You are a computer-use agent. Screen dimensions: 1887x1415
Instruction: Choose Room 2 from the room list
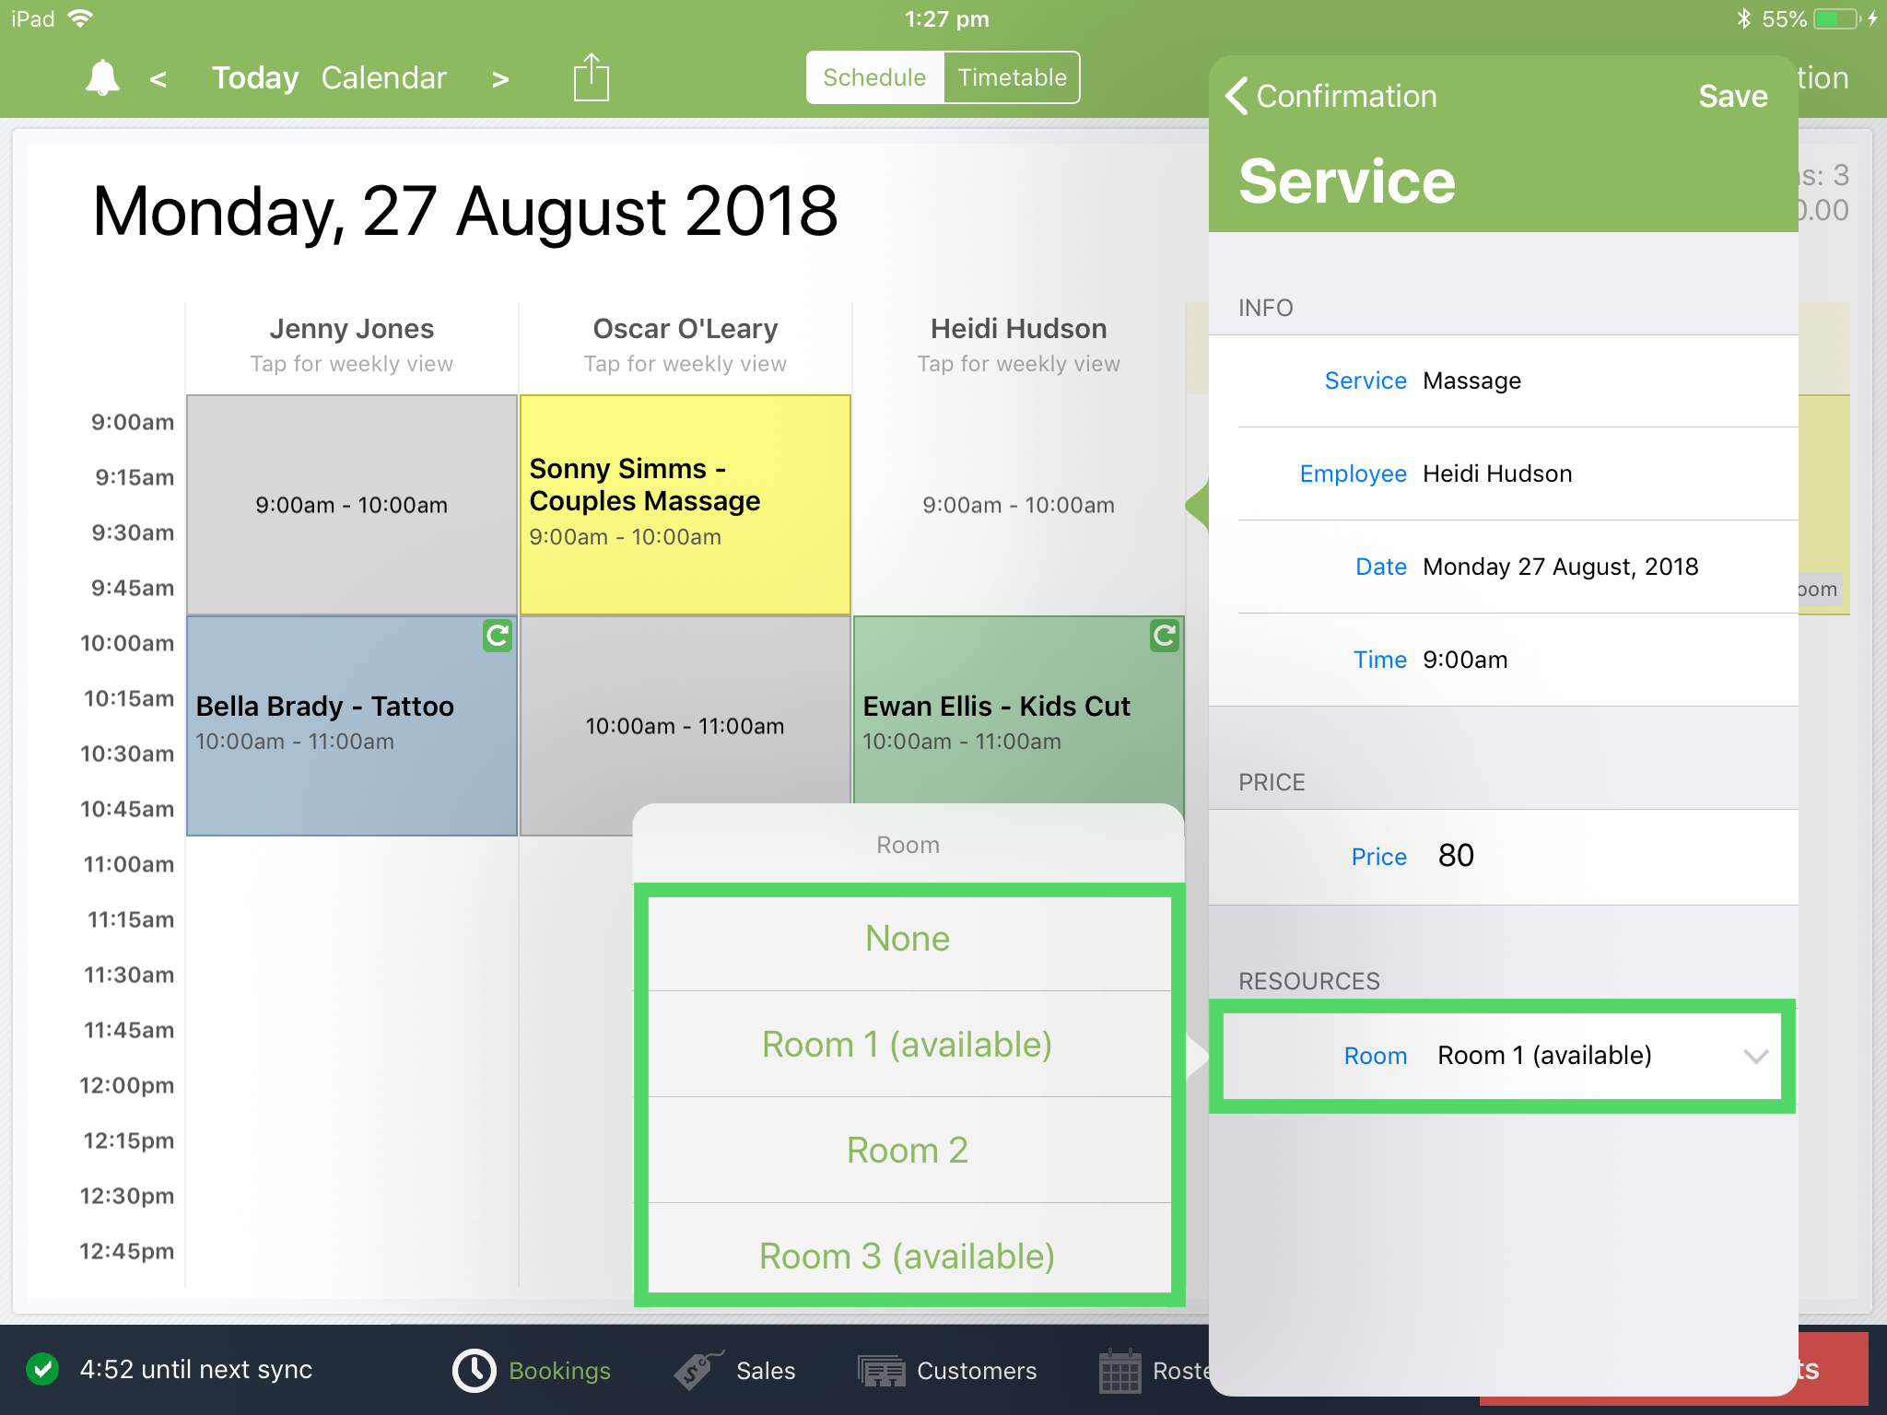pos(907,1149)
